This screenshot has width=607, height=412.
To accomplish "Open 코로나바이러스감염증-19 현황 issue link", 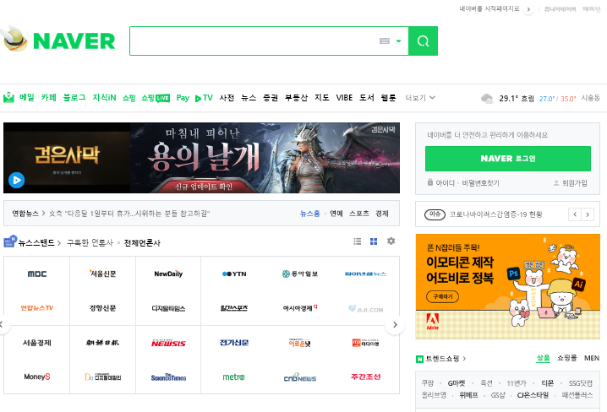I will (495, 214).
